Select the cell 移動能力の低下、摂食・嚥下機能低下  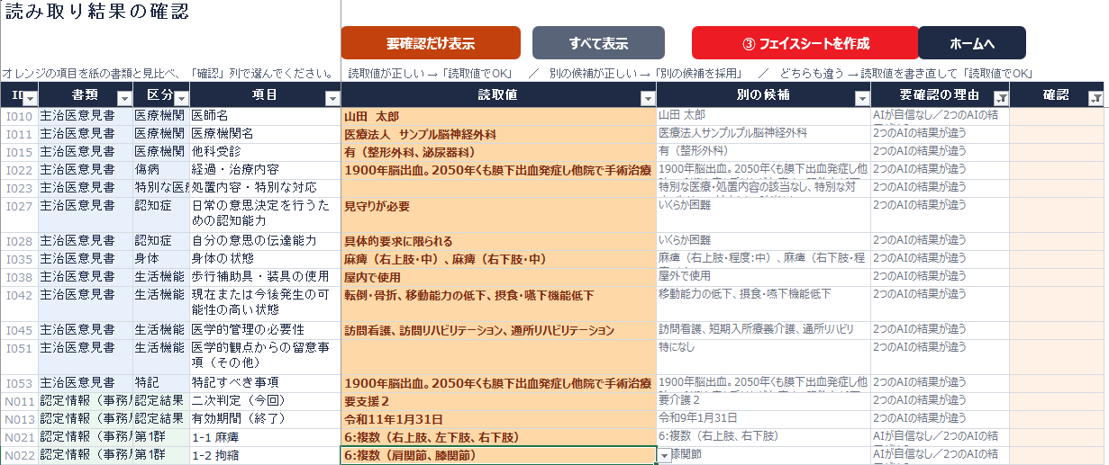point(763,304)
